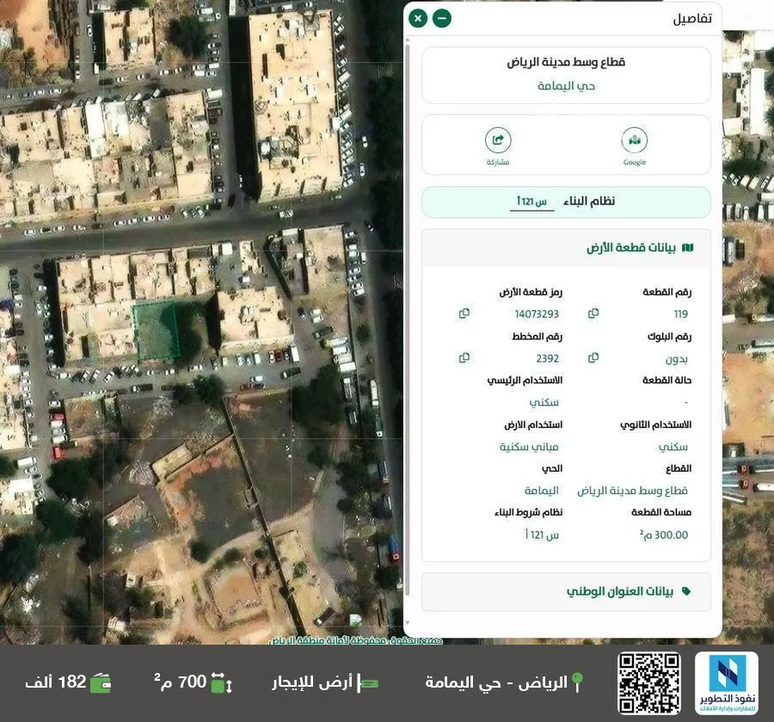Copy plan number 2392 with the copy icon
The width and height of the screenshot is (774, 722).
(464, 358)
